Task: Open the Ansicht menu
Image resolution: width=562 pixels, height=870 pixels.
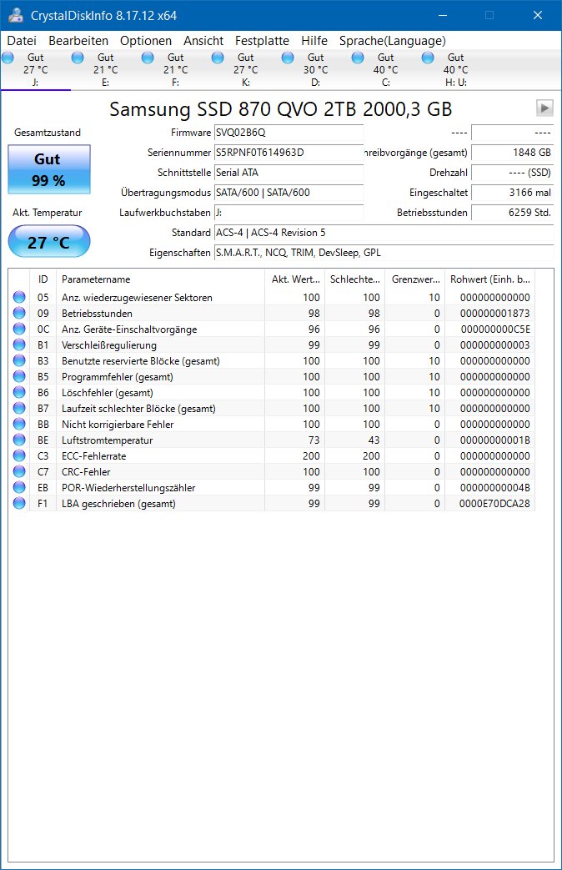Action: pyautogui.click(x=203, y=41)
